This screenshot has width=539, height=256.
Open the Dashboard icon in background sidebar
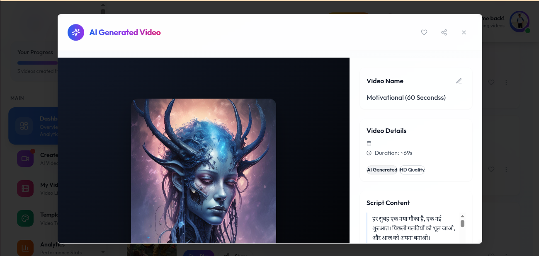[24, 126]
